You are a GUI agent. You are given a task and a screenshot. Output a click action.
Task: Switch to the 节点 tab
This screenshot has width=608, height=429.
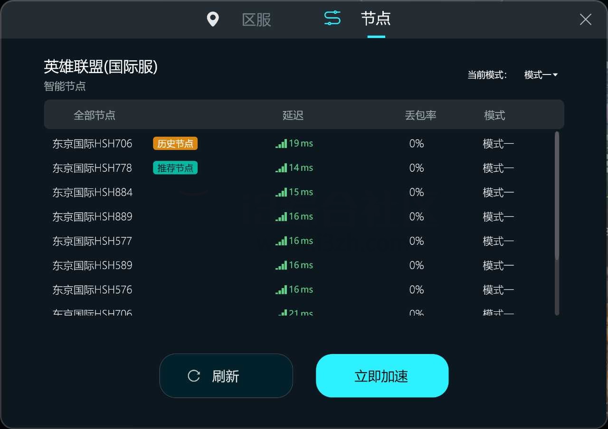coord(375,19)
